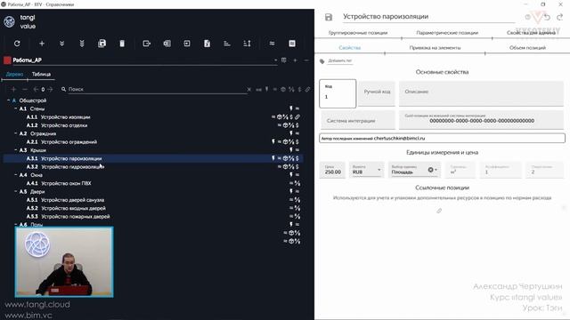Click the approximately-equal icon in the main toolbar
Image resolution: width=570 pixels, height=320 pixels.
click(272, 44)
